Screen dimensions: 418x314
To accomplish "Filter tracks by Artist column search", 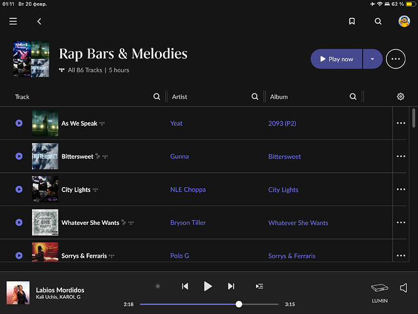I will pyautogui.click(x=255, y=97).
